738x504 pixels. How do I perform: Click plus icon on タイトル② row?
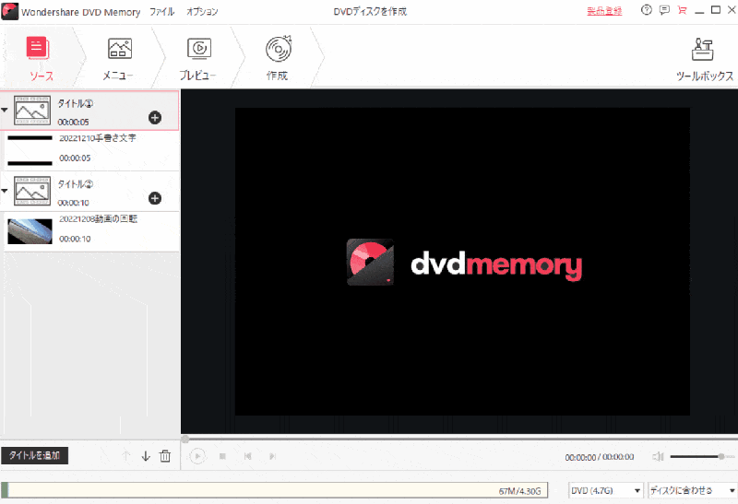(155, 198)
